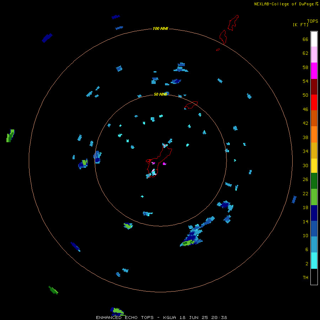Click the 46 legend value
The height and width of the screenshot is (320, 320).
(x=305, y=109)
